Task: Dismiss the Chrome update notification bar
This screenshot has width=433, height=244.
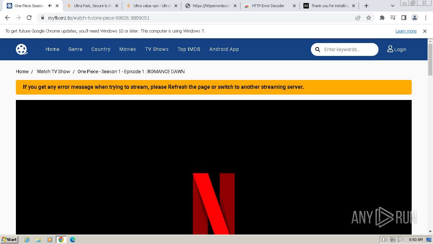Action: [x=425, y=31]
